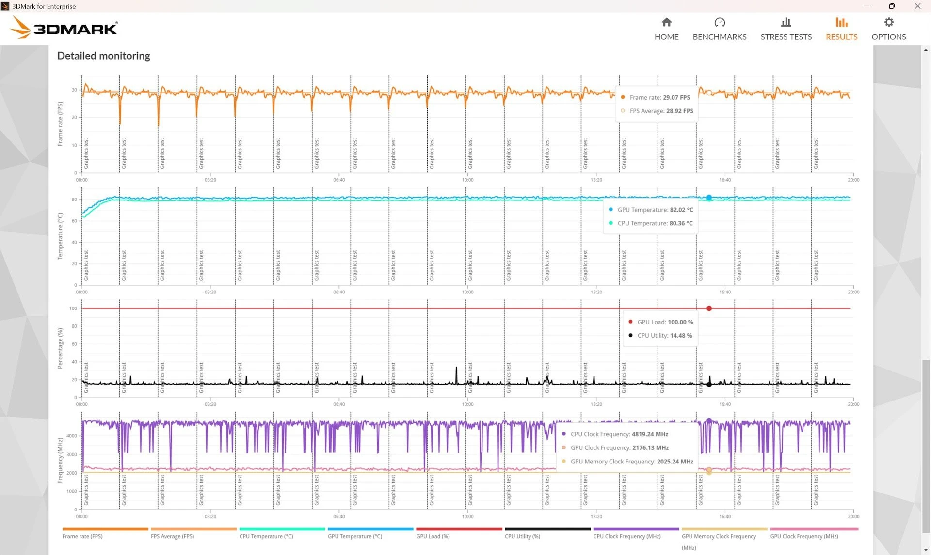Click CPU Clock Frequency 4819.24 MHz value

tap(650, 434)
